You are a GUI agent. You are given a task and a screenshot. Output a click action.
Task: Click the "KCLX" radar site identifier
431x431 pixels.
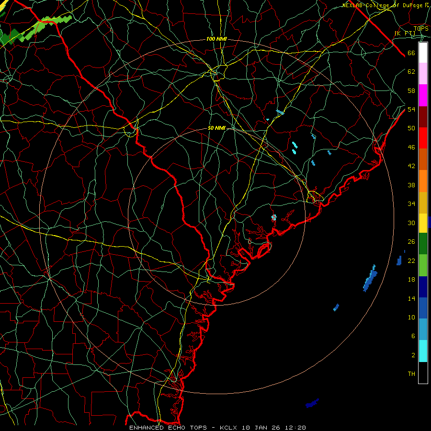click(229, 428)
